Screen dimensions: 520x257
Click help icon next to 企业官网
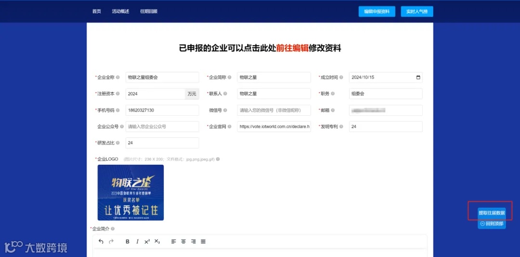pyautogui.click(x=230, y=126)
